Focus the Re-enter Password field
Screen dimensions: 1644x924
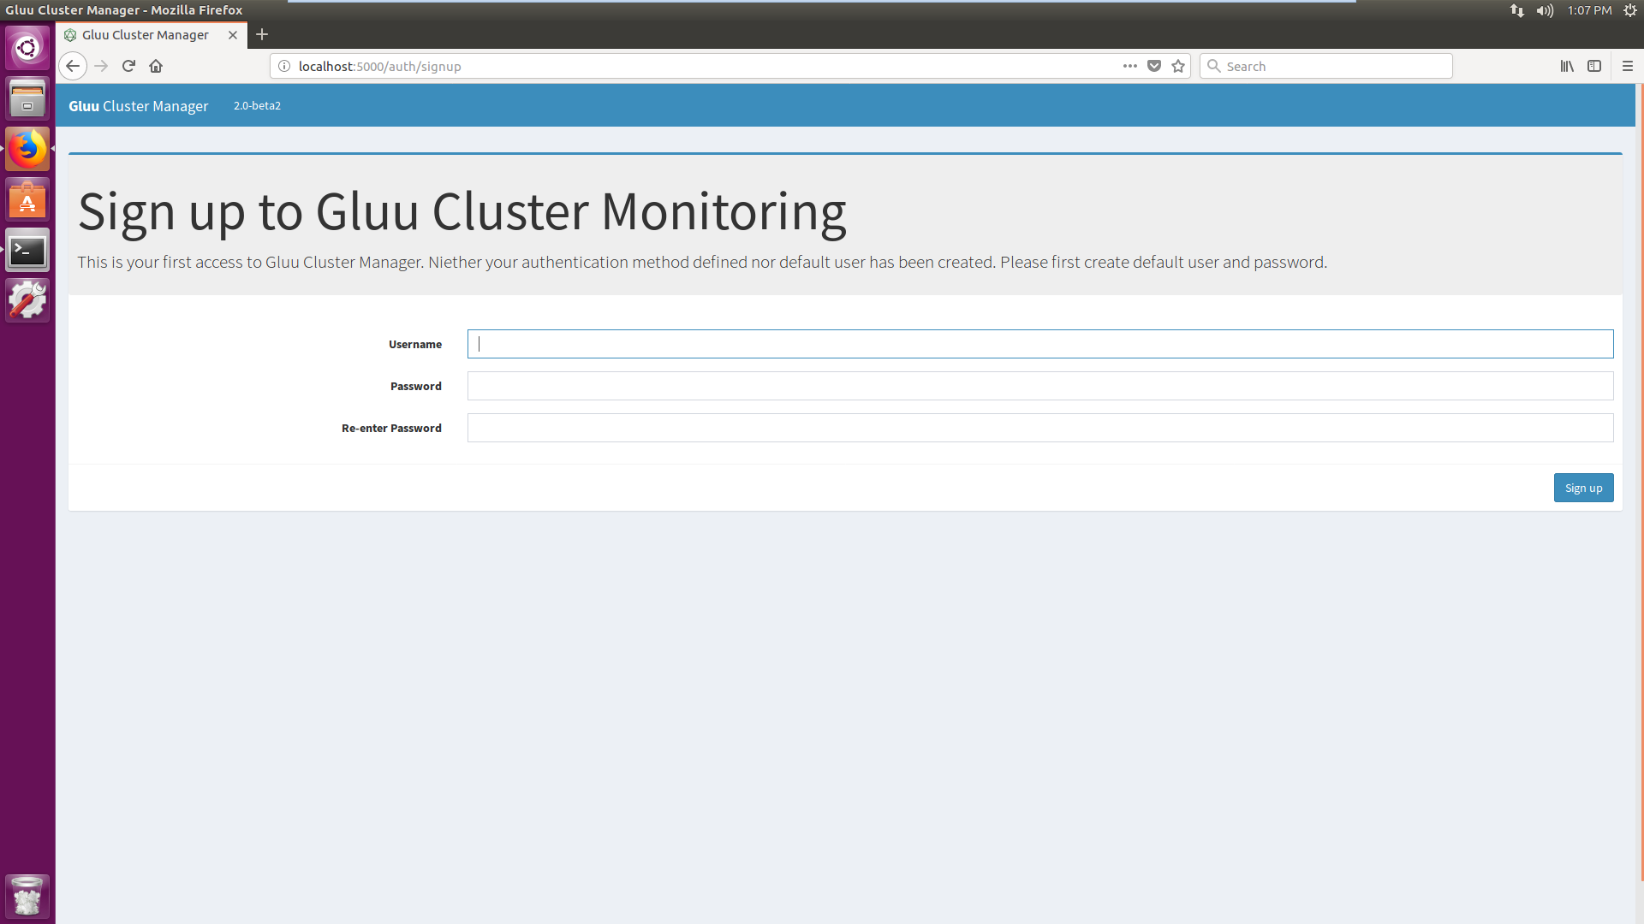click(x=1040, y=428)
